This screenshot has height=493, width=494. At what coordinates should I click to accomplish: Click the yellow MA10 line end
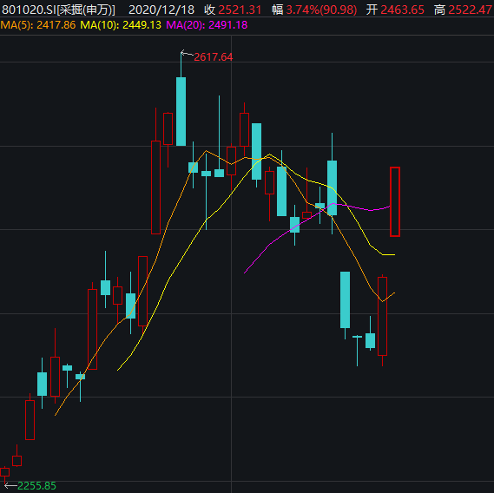pyautogui.click(x=391, y=254)
